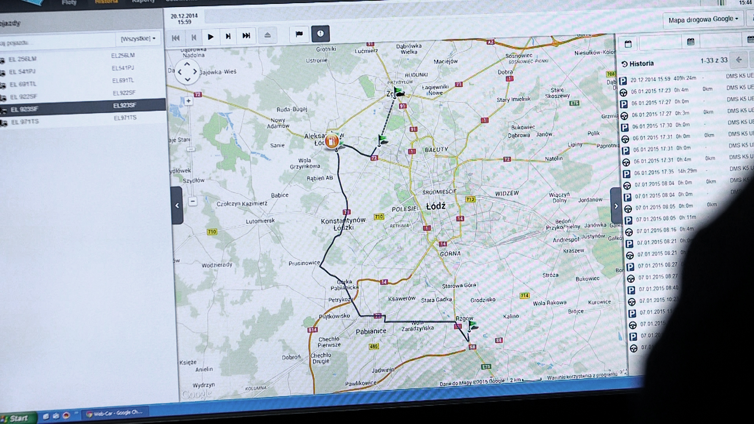Open the Mapa drogowa Google dropdown

(703, 19)
